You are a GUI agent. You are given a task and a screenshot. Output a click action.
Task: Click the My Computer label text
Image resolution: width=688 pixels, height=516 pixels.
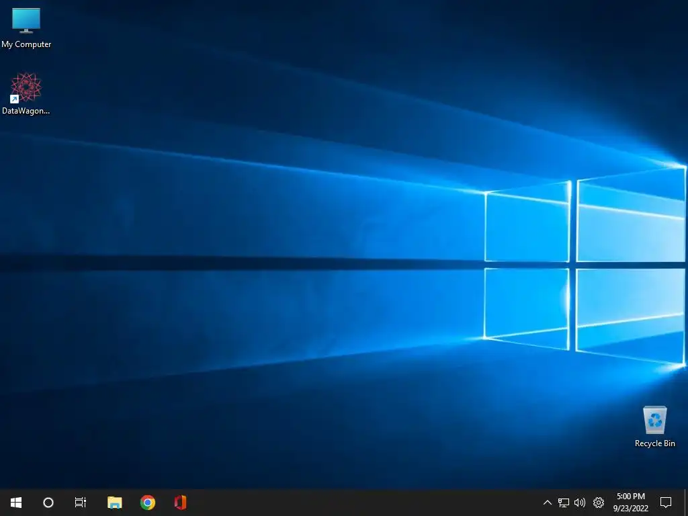pos(26,44)
